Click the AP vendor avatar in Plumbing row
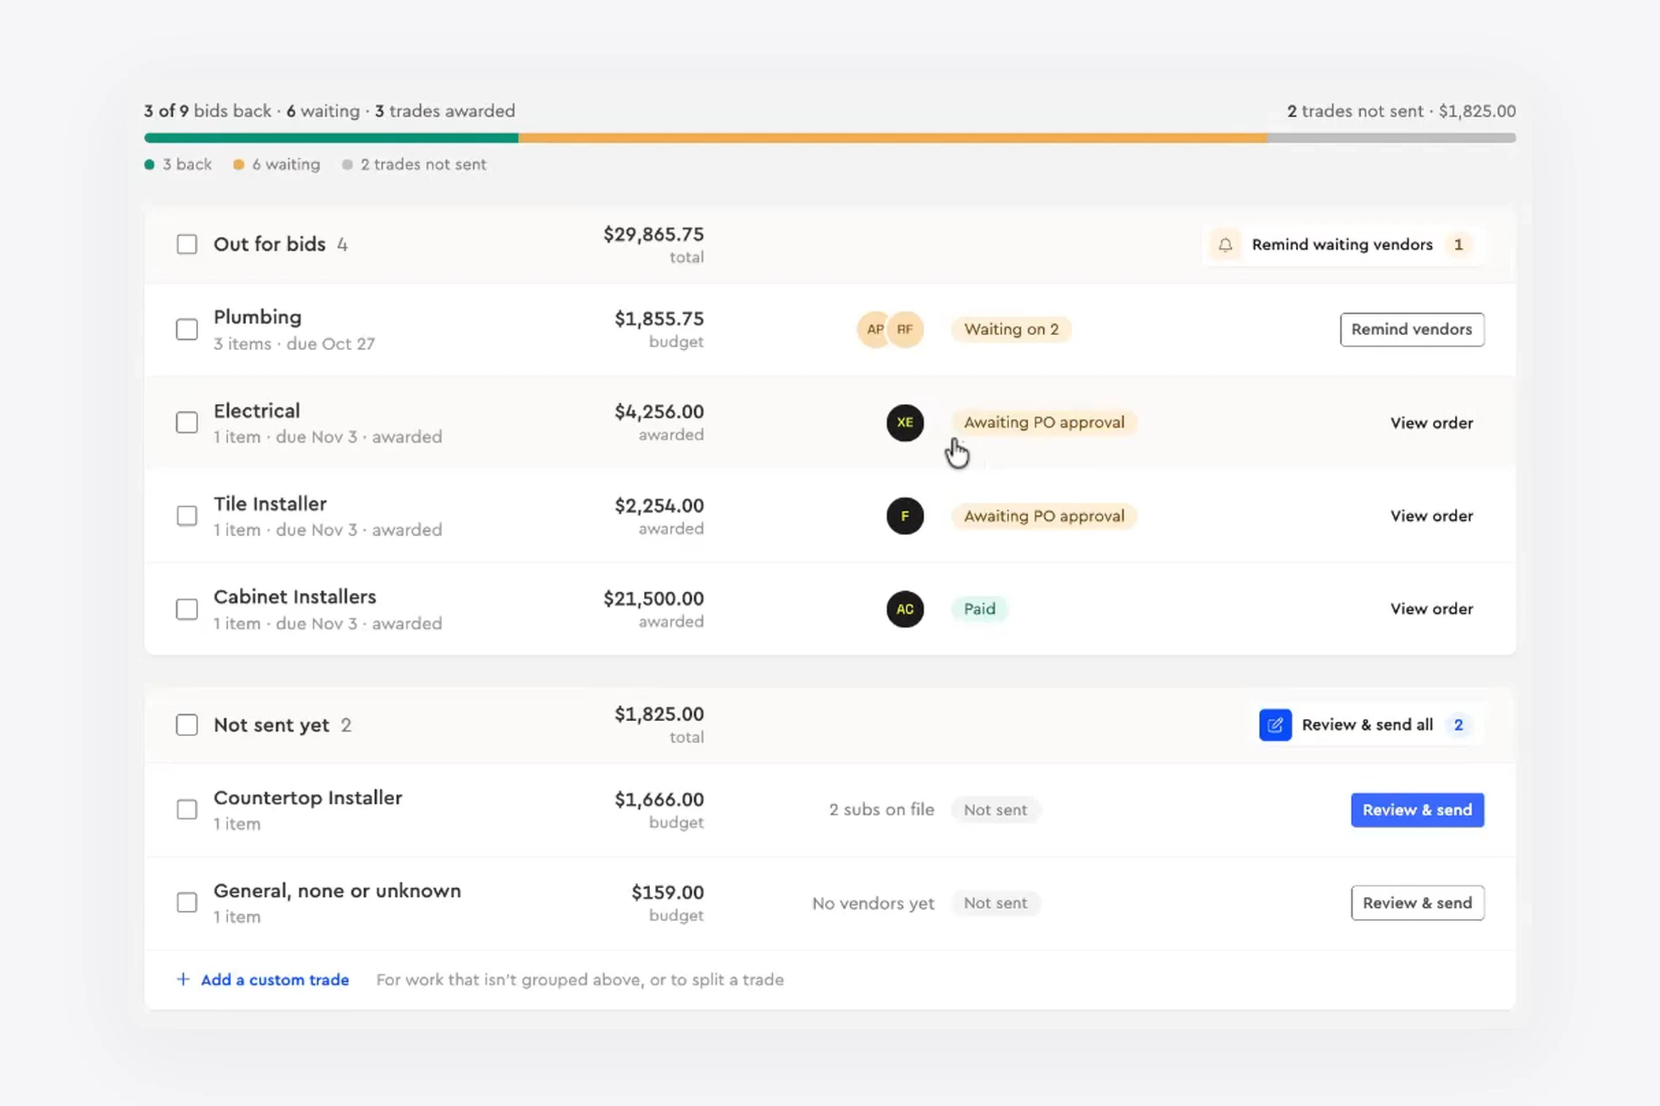The image size is (1660, 1106). click(x=875, y=329)
